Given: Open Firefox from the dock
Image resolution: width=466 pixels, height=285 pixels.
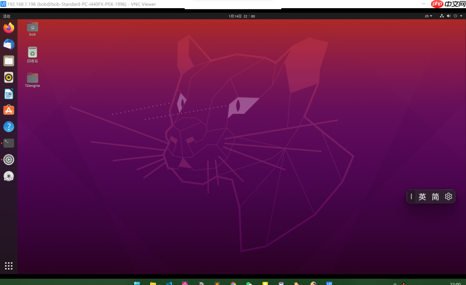Looking at the screenshot, I should 9,28.
